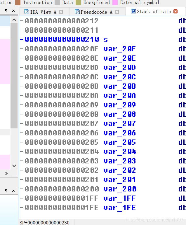The height and width of the screenshot is (225, 186).
Task: Select variable var_205
Action: (119, 142)
